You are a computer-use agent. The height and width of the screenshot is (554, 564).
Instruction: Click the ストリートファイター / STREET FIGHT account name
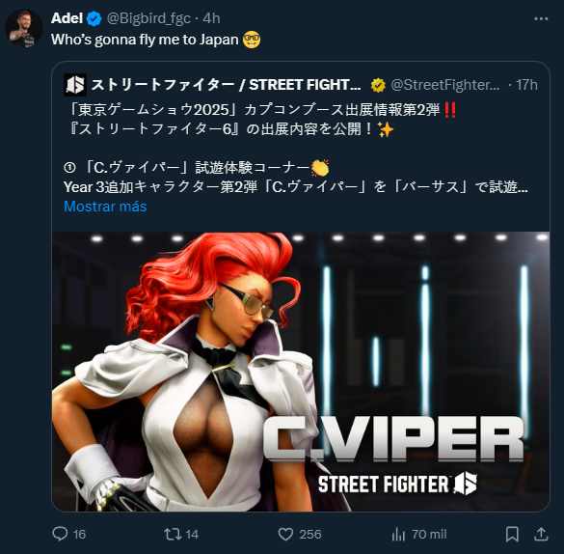coord(226,85)
